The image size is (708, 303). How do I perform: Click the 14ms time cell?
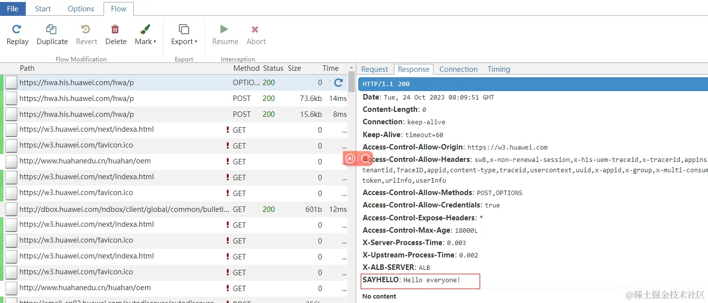point(338,99)
